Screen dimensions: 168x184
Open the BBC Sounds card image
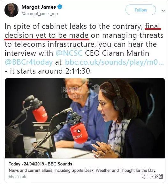coord(85,118)
